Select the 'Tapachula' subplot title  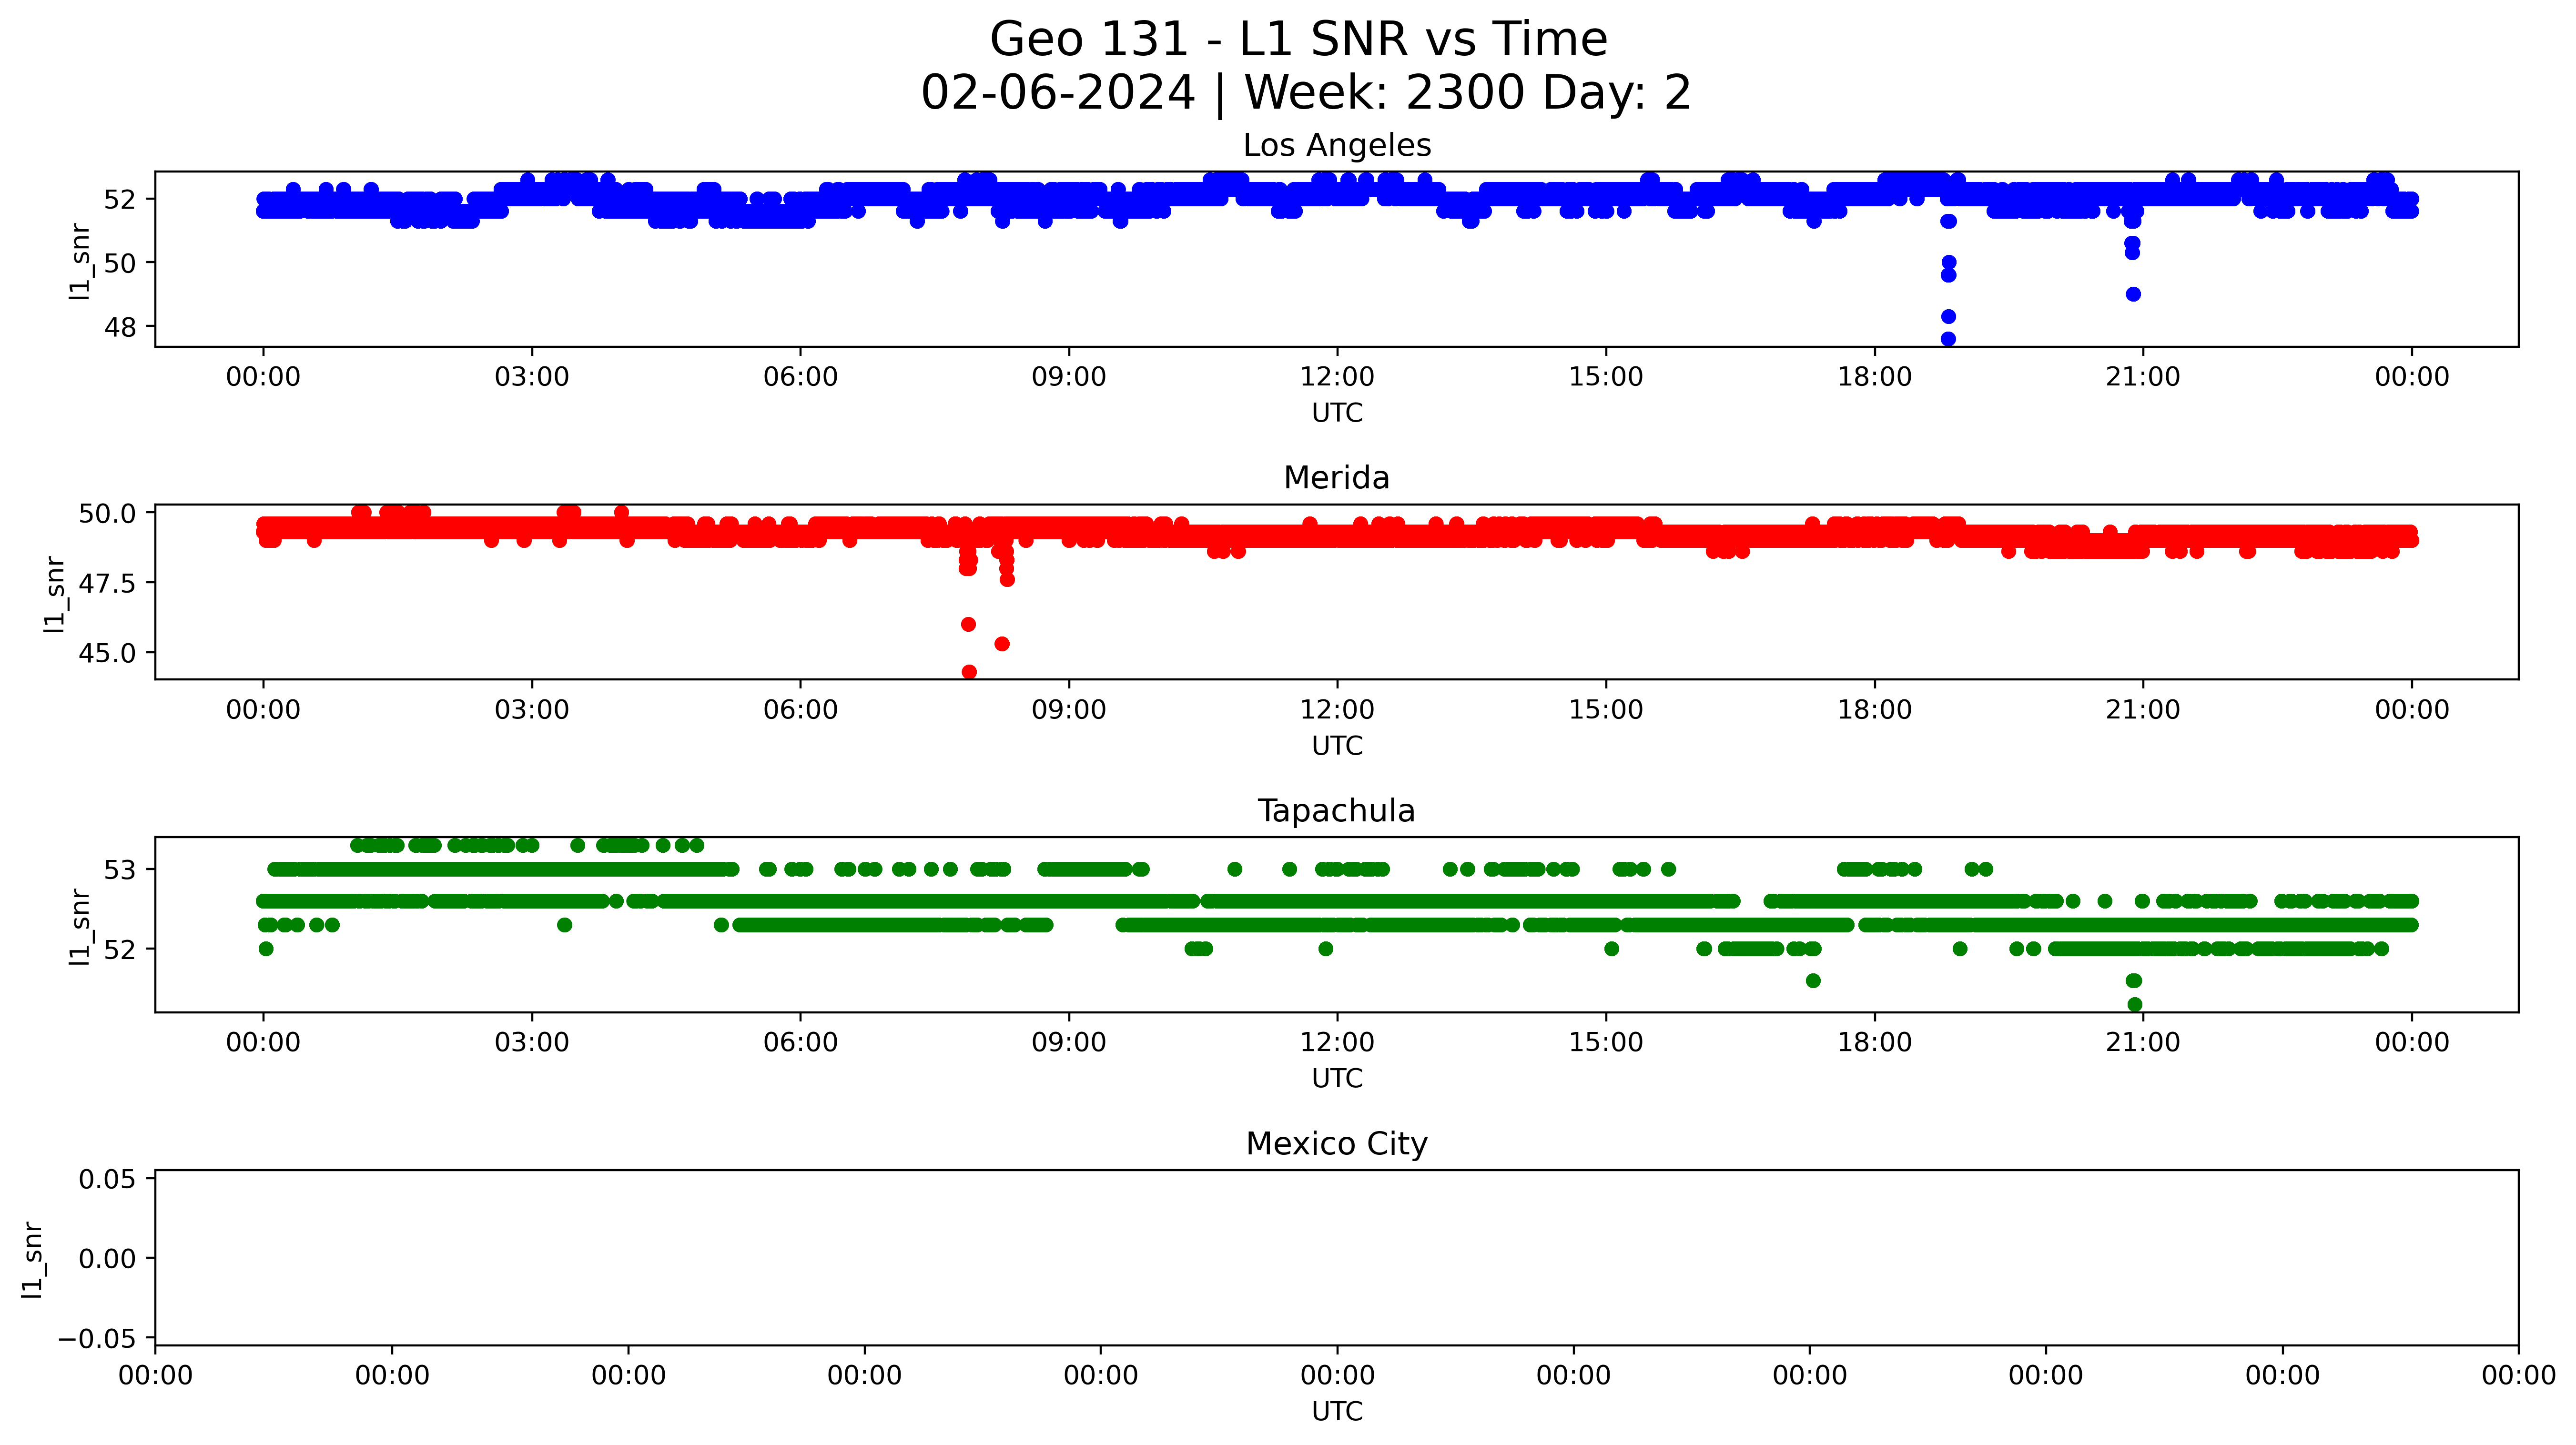pyautogui.click(x=1337, y=811)
